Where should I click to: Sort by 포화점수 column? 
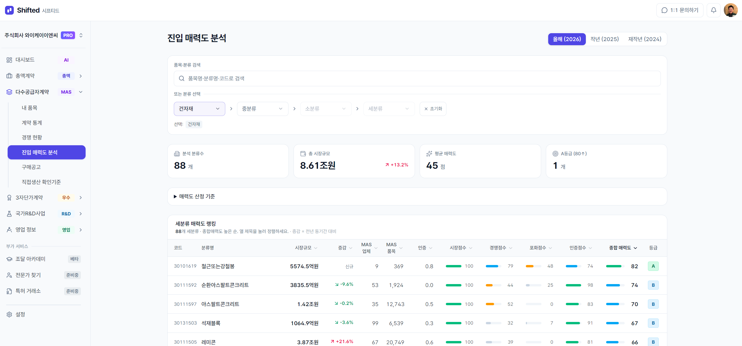point(541,248)
